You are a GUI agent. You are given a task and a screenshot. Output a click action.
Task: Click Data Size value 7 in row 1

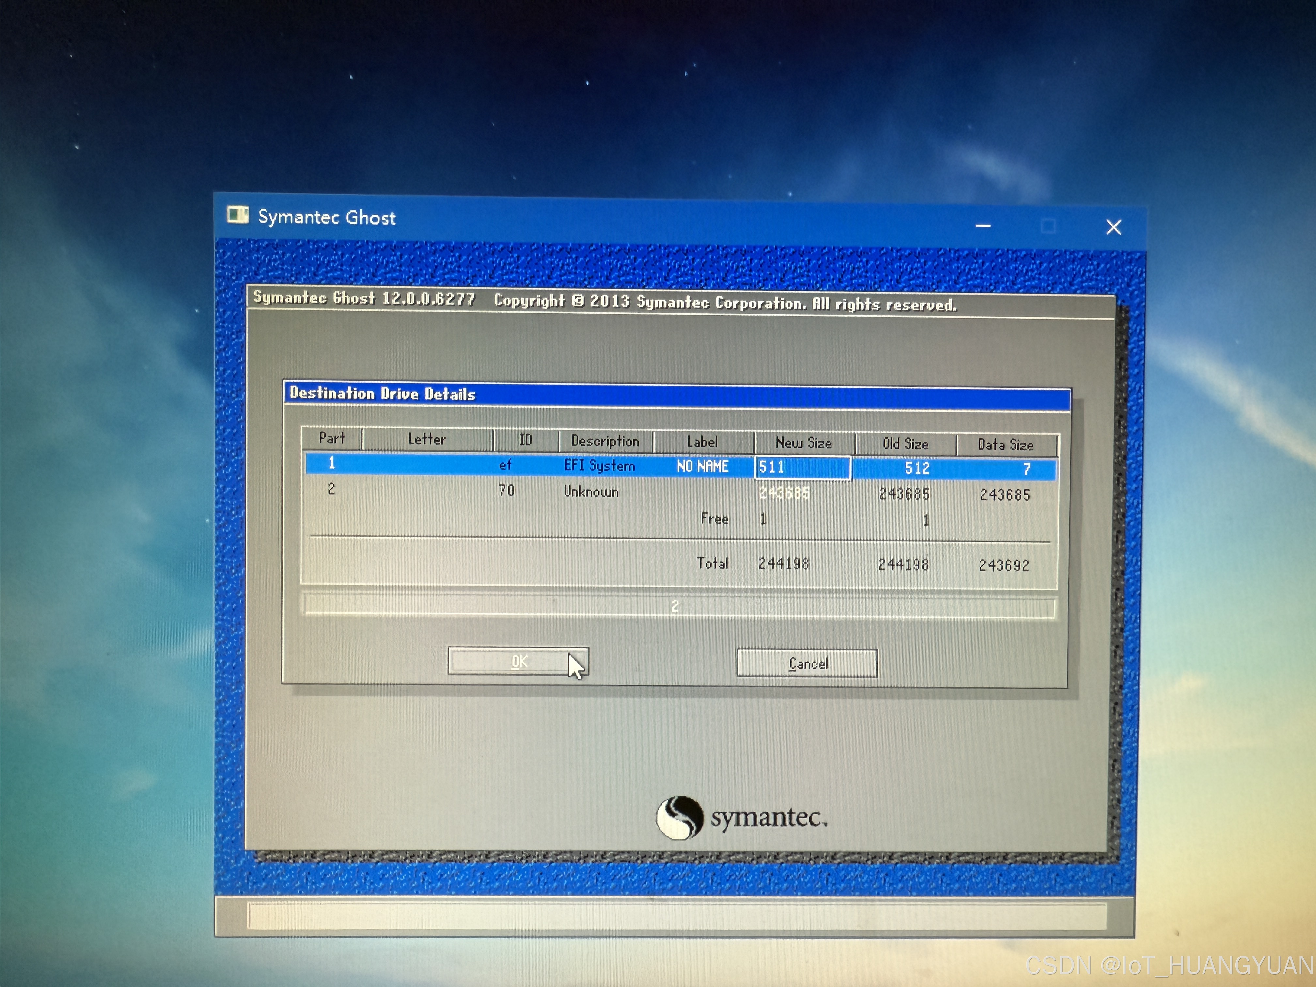(x=1026, y=469)
